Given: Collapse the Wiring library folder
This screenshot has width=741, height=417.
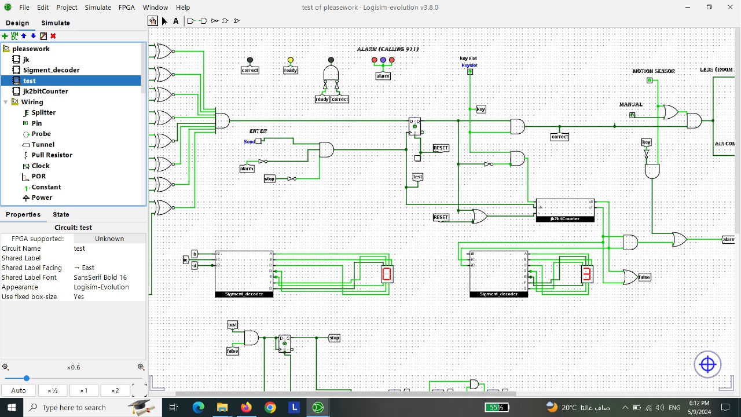Looking at the screenshot, I should (x=6, y=102).
